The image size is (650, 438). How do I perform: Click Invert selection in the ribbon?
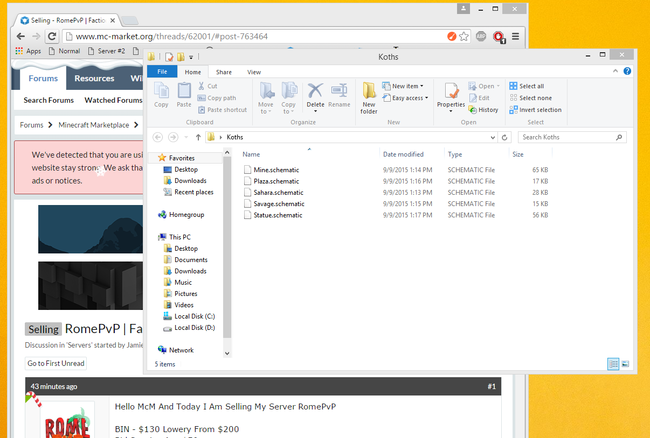[x=535, y=110]
